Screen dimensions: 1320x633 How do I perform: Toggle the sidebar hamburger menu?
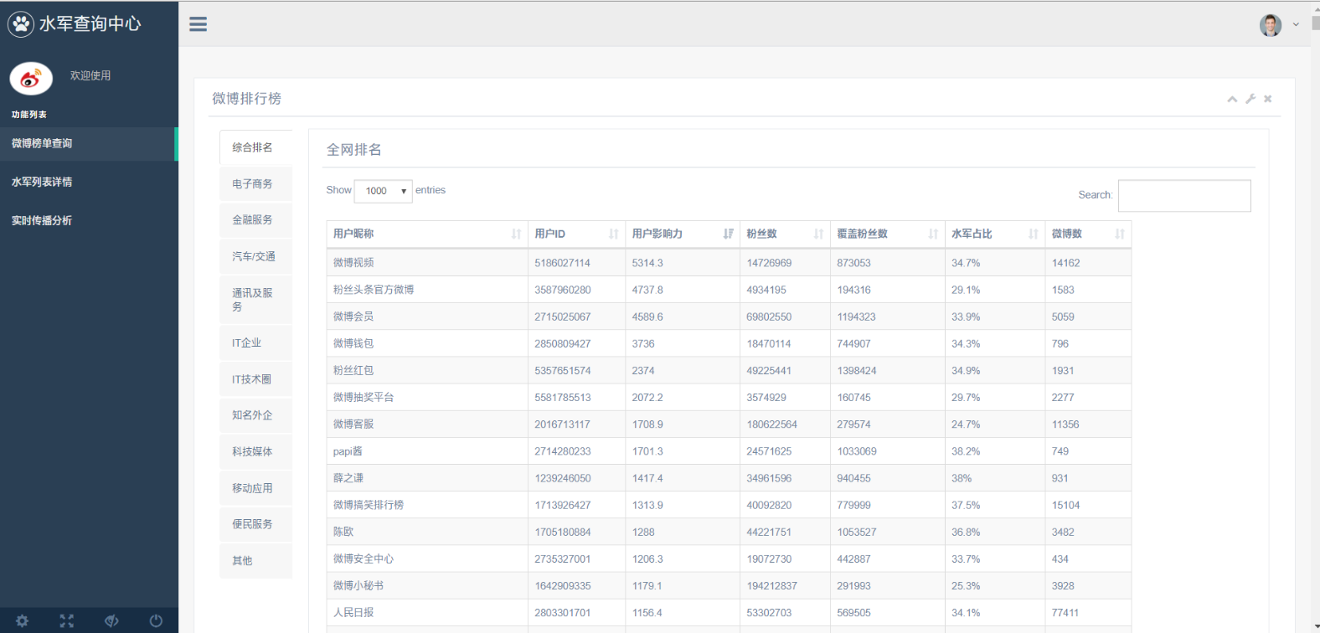click(x=198, y=24)
